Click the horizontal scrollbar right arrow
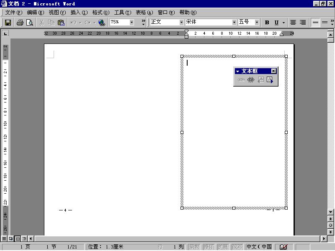 [x=324, y=239]
